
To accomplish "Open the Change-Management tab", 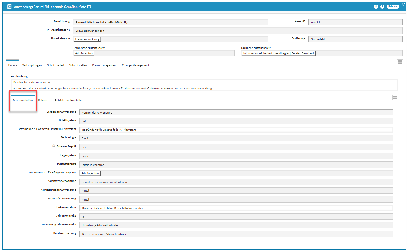I will click(x=135, y=65).
